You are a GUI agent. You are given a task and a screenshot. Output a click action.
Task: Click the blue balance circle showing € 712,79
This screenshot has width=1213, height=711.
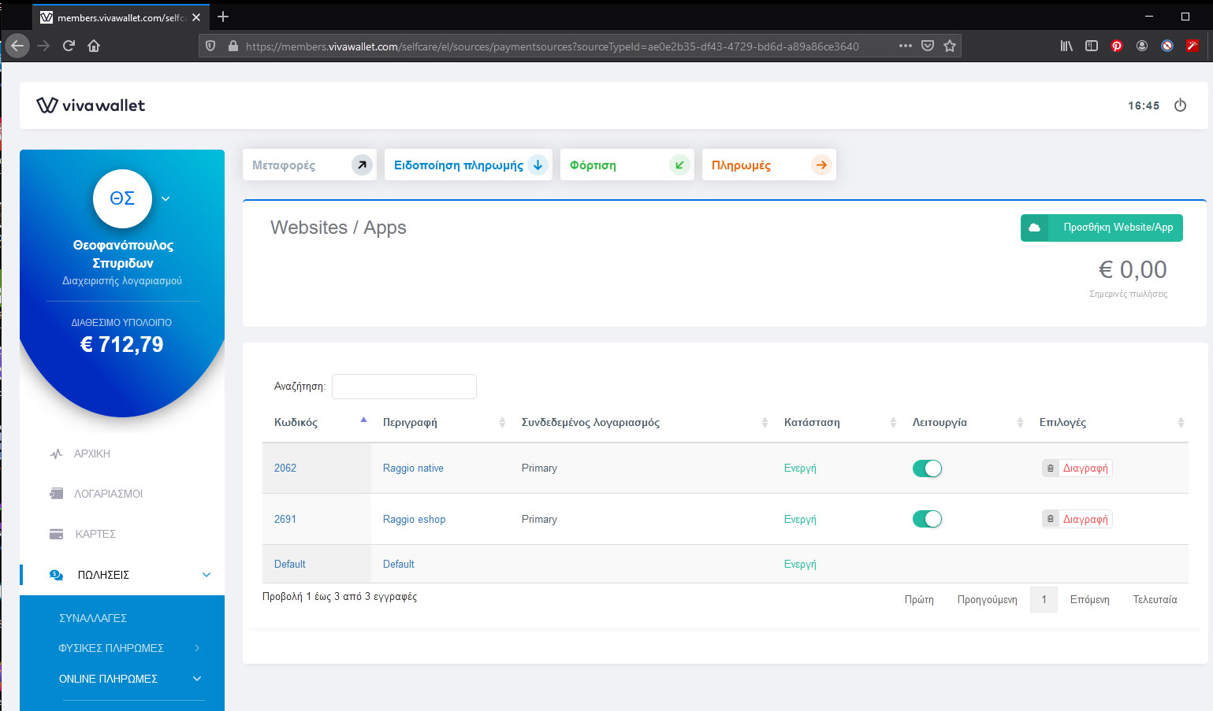coord(122,344)
